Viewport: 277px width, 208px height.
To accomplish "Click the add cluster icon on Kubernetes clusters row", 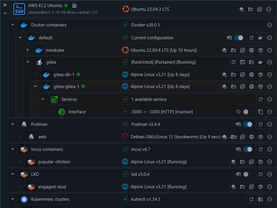I will 260,199.
